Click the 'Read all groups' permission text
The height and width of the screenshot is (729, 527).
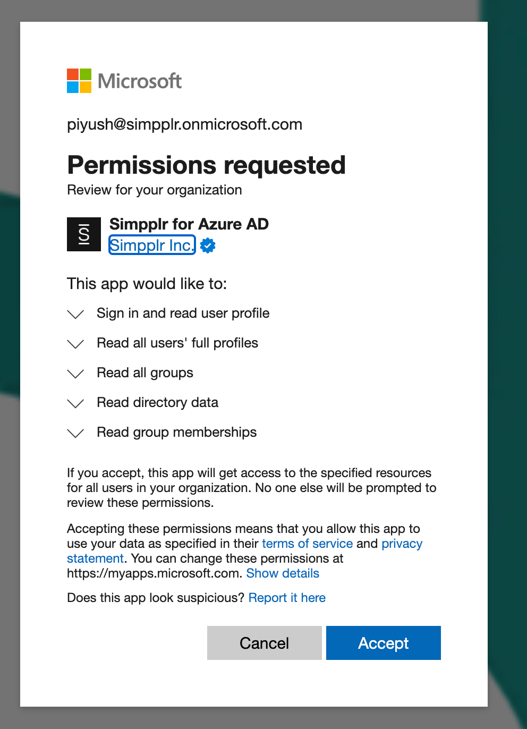(145, 372)
